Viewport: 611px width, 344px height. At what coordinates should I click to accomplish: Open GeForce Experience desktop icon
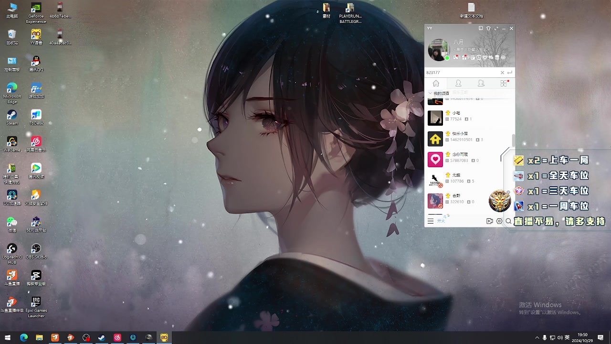point(36,12)
